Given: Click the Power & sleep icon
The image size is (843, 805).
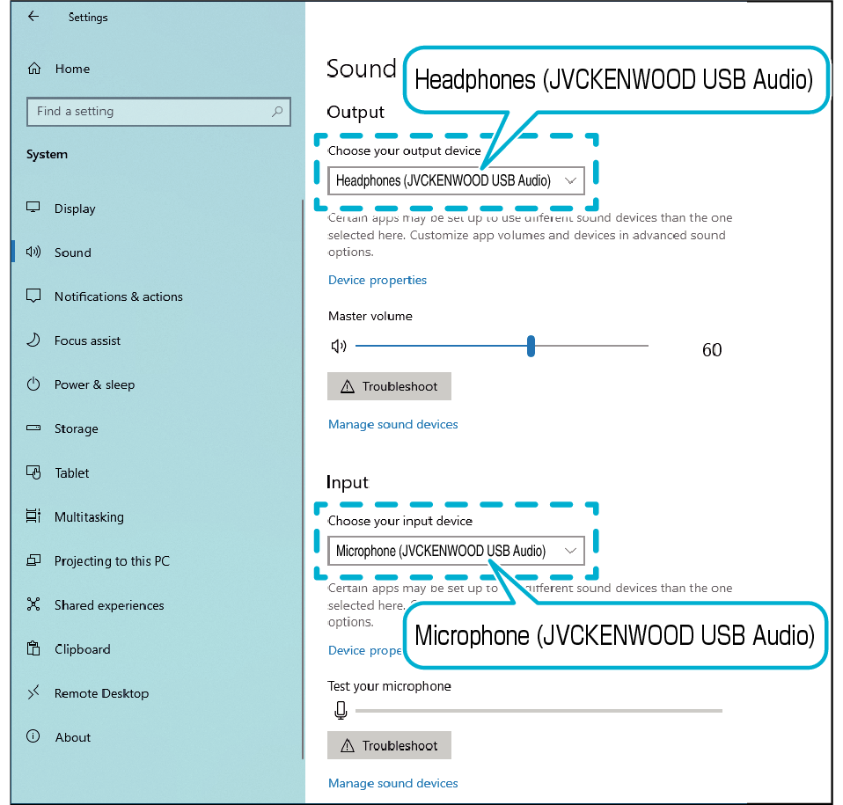Looking at the screenshot, I should [x=34, y=384].
